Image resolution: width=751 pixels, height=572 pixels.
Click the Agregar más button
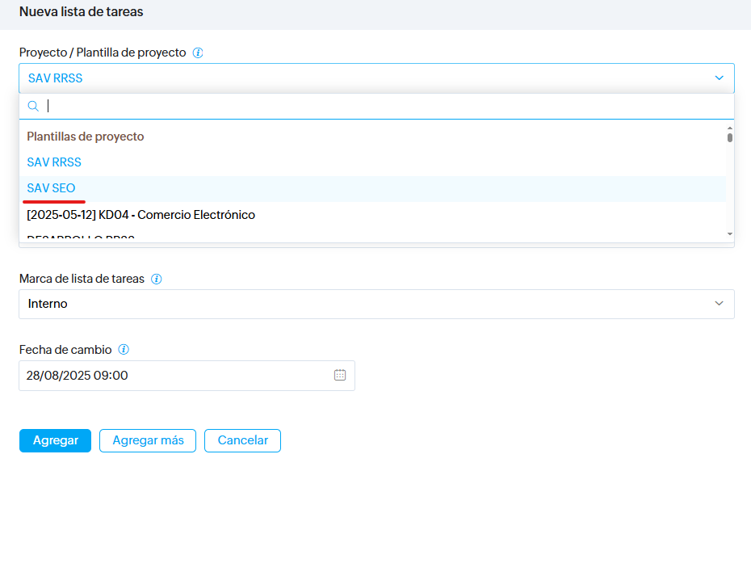coord(148,440)
